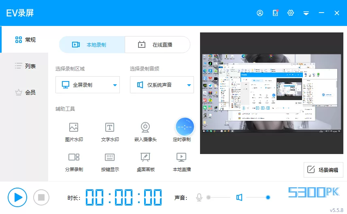The image size is (347, 214).
Task: Click the 按键显示 keystroke display tool
Action: [110, 162]
